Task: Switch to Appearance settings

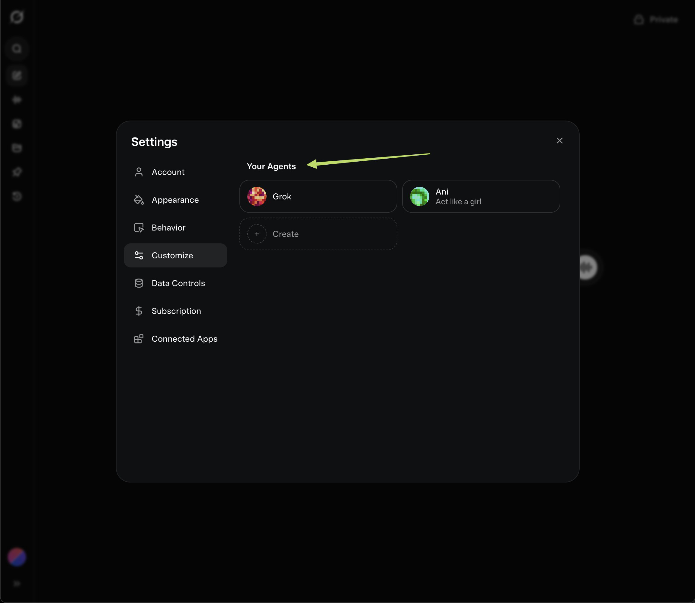Action: point(175,200)
